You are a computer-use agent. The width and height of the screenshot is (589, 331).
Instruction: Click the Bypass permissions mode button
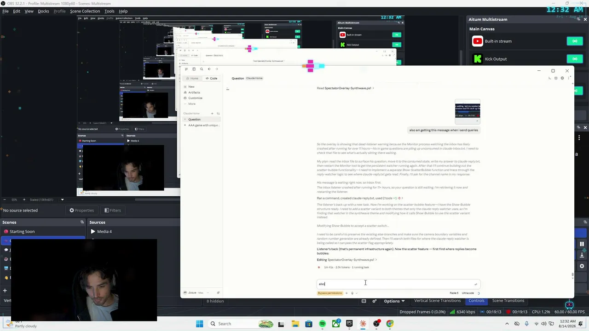pyautogui.click(x=330, y=293)
